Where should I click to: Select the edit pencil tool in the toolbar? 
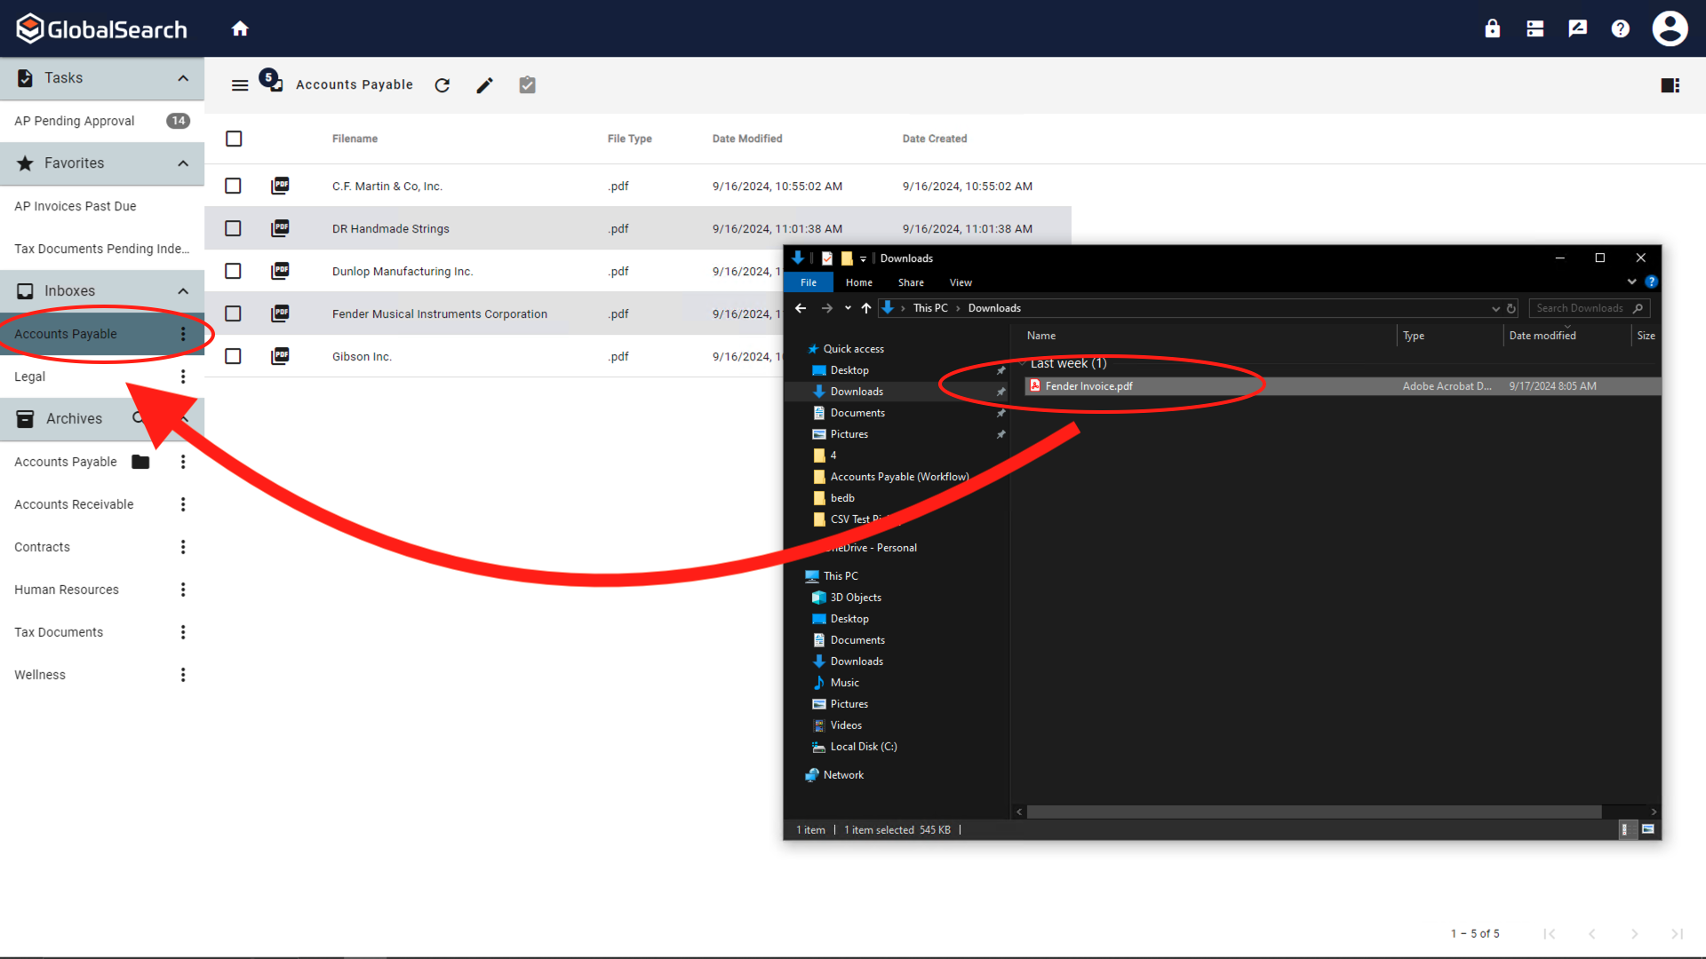(484, 85)
